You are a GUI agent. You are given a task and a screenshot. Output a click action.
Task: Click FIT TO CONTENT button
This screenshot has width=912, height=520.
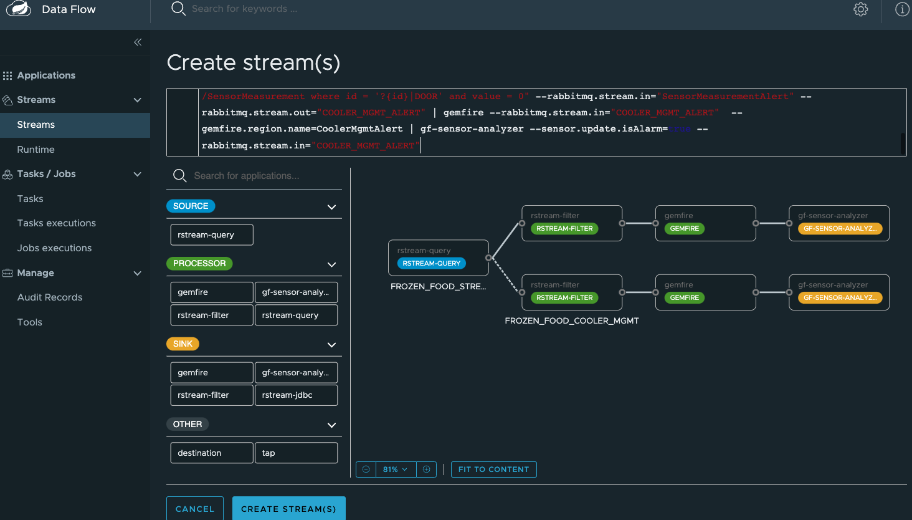pos(493,469)
